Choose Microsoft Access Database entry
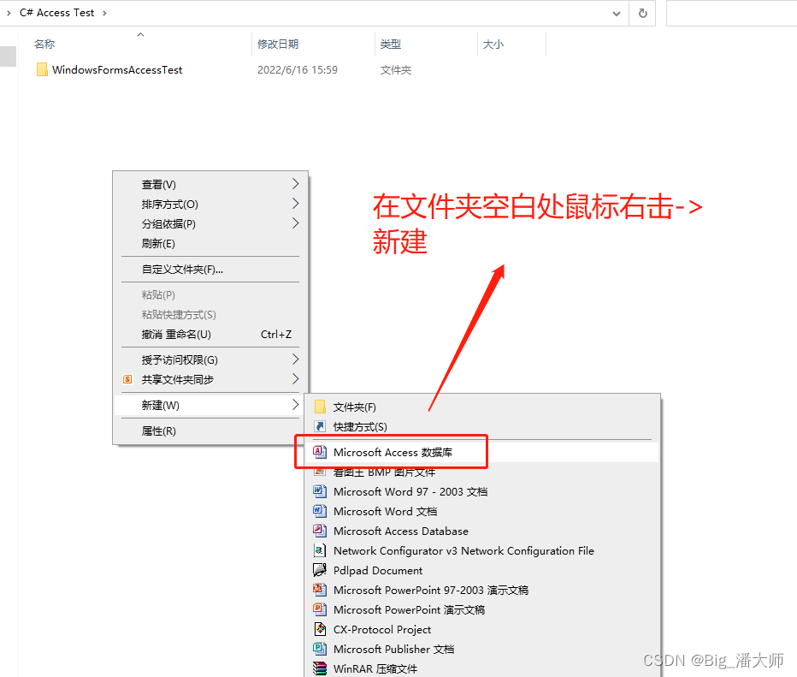The image size is (797, 677). pyautogui.click(x=482, y=531)
